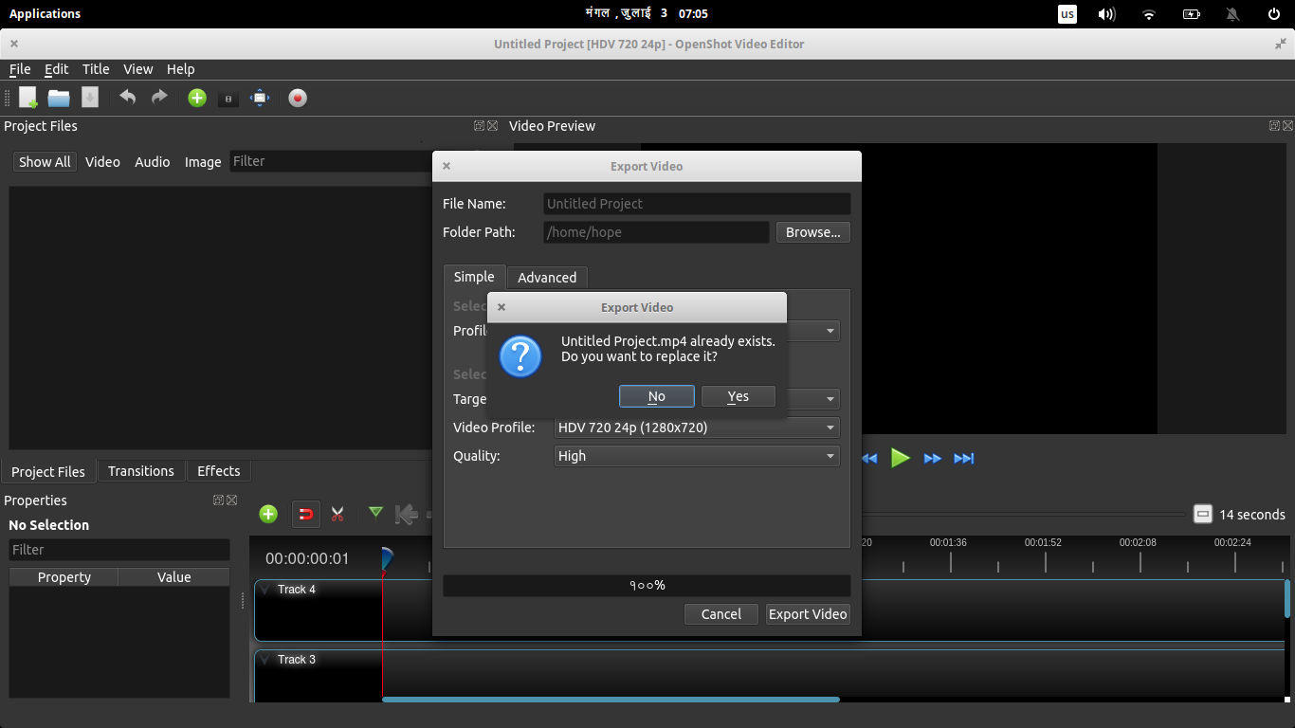Jump to end of the video preview
This screenshot has height=728, width=1295.
tap(964, 458)
